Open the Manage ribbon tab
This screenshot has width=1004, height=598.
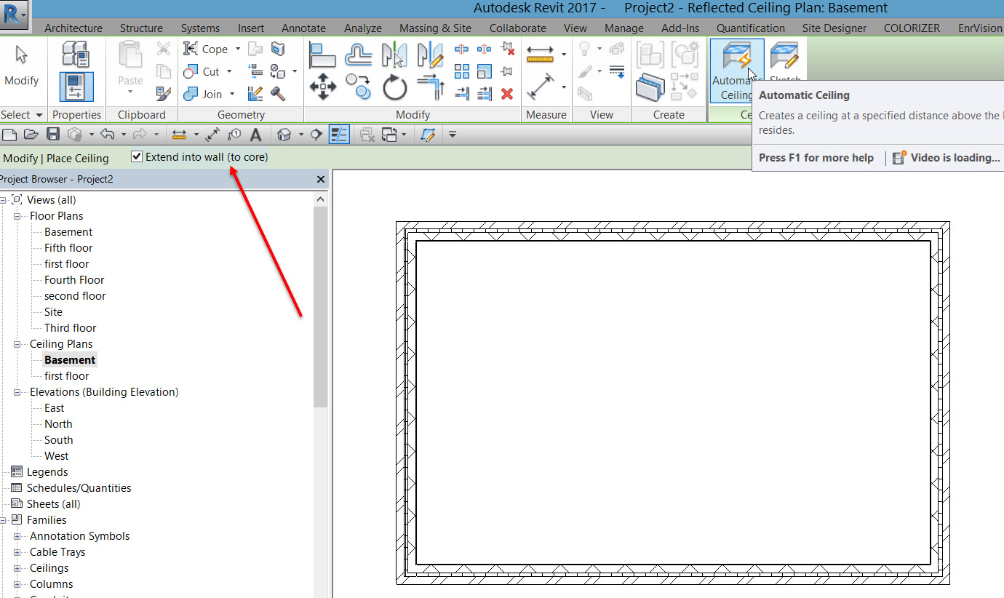coord(623,28)
